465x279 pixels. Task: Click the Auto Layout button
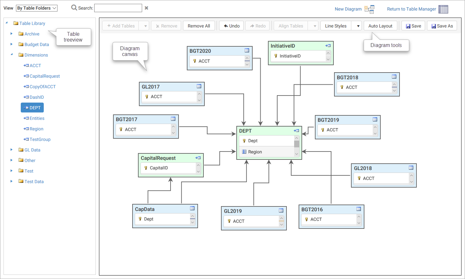(x=380, y=25)
